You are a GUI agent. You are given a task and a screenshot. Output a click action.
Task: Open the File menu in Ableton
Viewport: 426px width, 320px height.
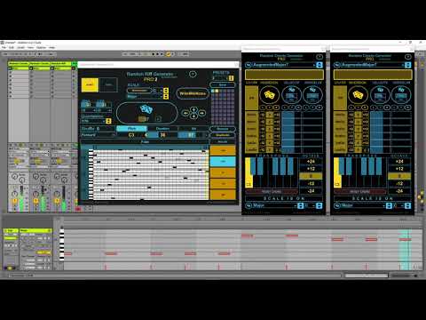tap(4, 47)
